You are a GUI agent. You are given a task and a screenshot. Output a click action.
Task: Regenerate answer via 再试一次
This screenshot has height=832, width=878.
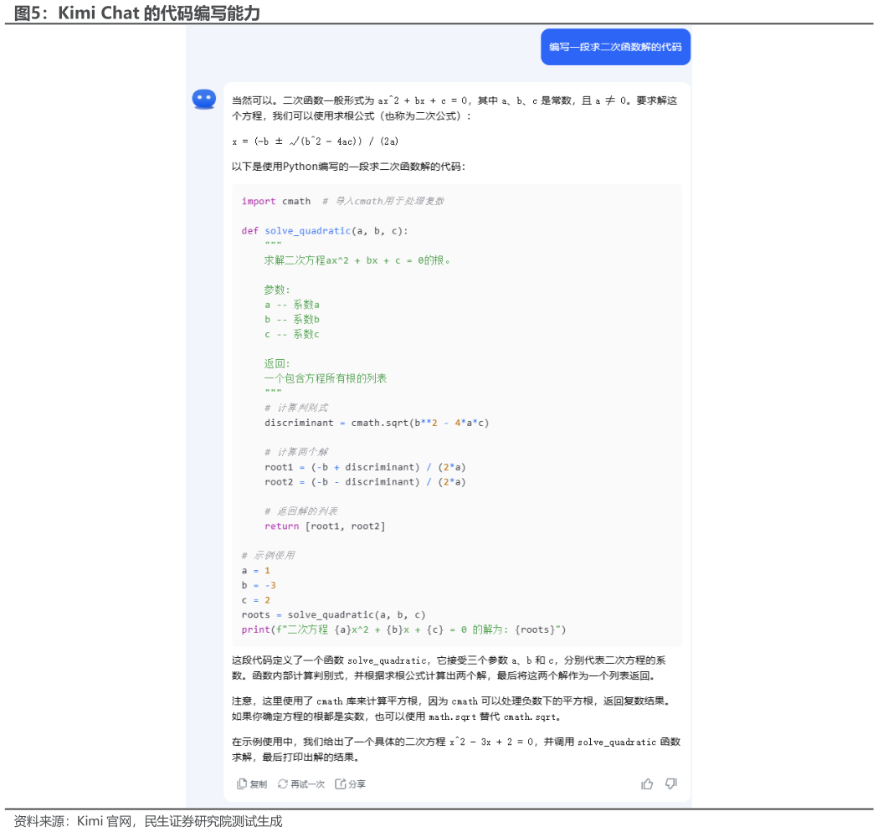pyautogui.click(x=301, y=783)
